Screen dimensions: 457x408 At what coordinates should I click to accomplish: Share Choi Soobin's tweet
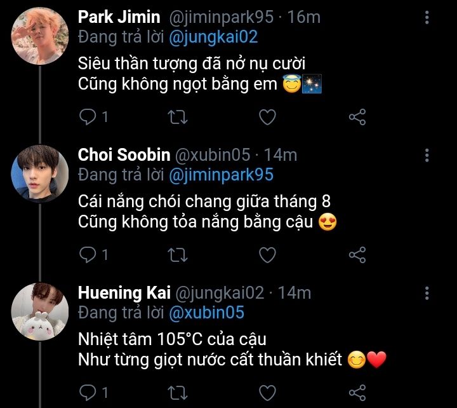point(357,255)
